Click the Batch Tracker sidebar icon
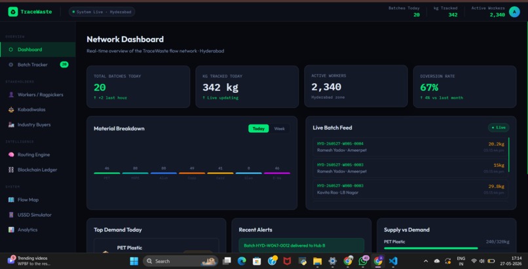Image resolution: width=528 pixels, height=269 pixels. (x=10, y=65)
